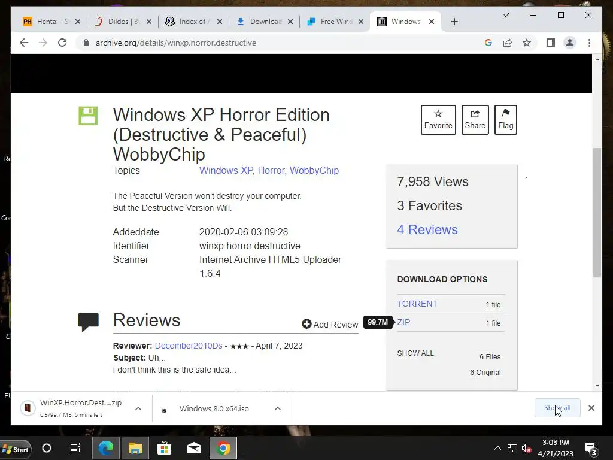This screenshot has width=613, height=460.
Task: Click the address bar URL
Action: 176,43
